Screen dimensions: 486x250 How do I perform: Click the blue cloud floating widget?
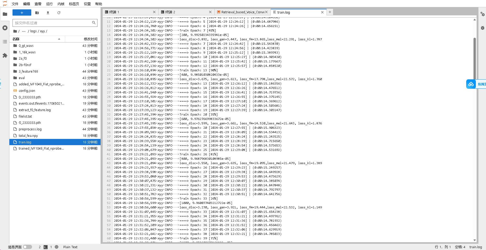pyautogui.click(x=471, y=84)
